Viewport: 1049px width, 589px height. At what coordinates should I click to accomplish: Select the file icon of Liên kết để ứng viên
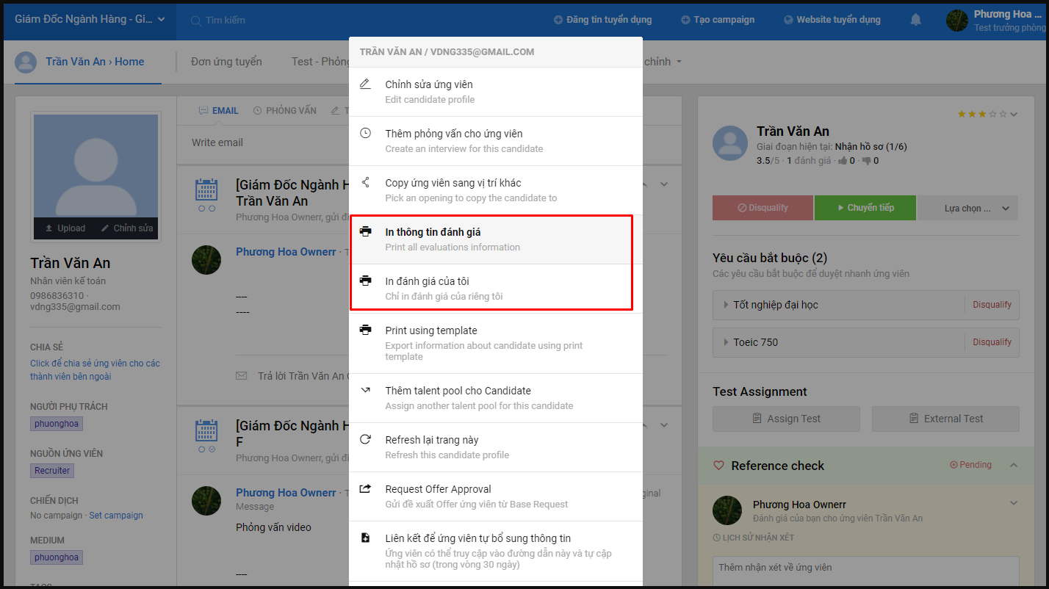365,538
